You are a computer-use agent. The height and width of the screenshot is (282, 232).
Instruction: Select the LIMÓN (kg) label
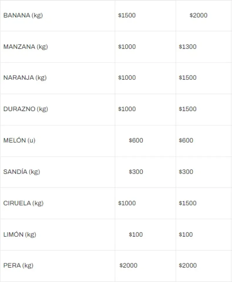point(19,235)
